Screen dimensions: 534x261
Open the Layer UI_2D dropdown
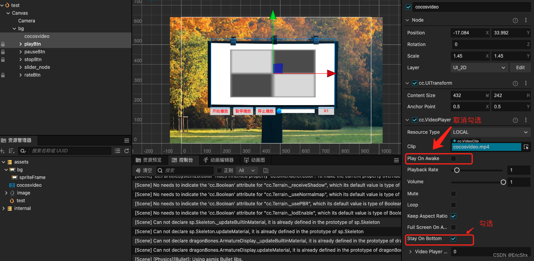480,68
